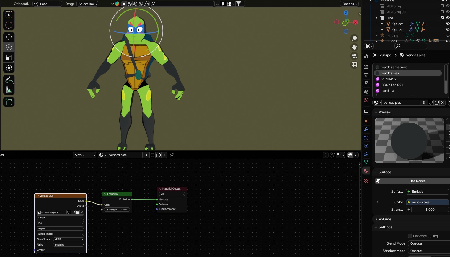Open Shadow Mode Opaque dropdown
Screen dimensions: 450x257
tap(429, 251)
